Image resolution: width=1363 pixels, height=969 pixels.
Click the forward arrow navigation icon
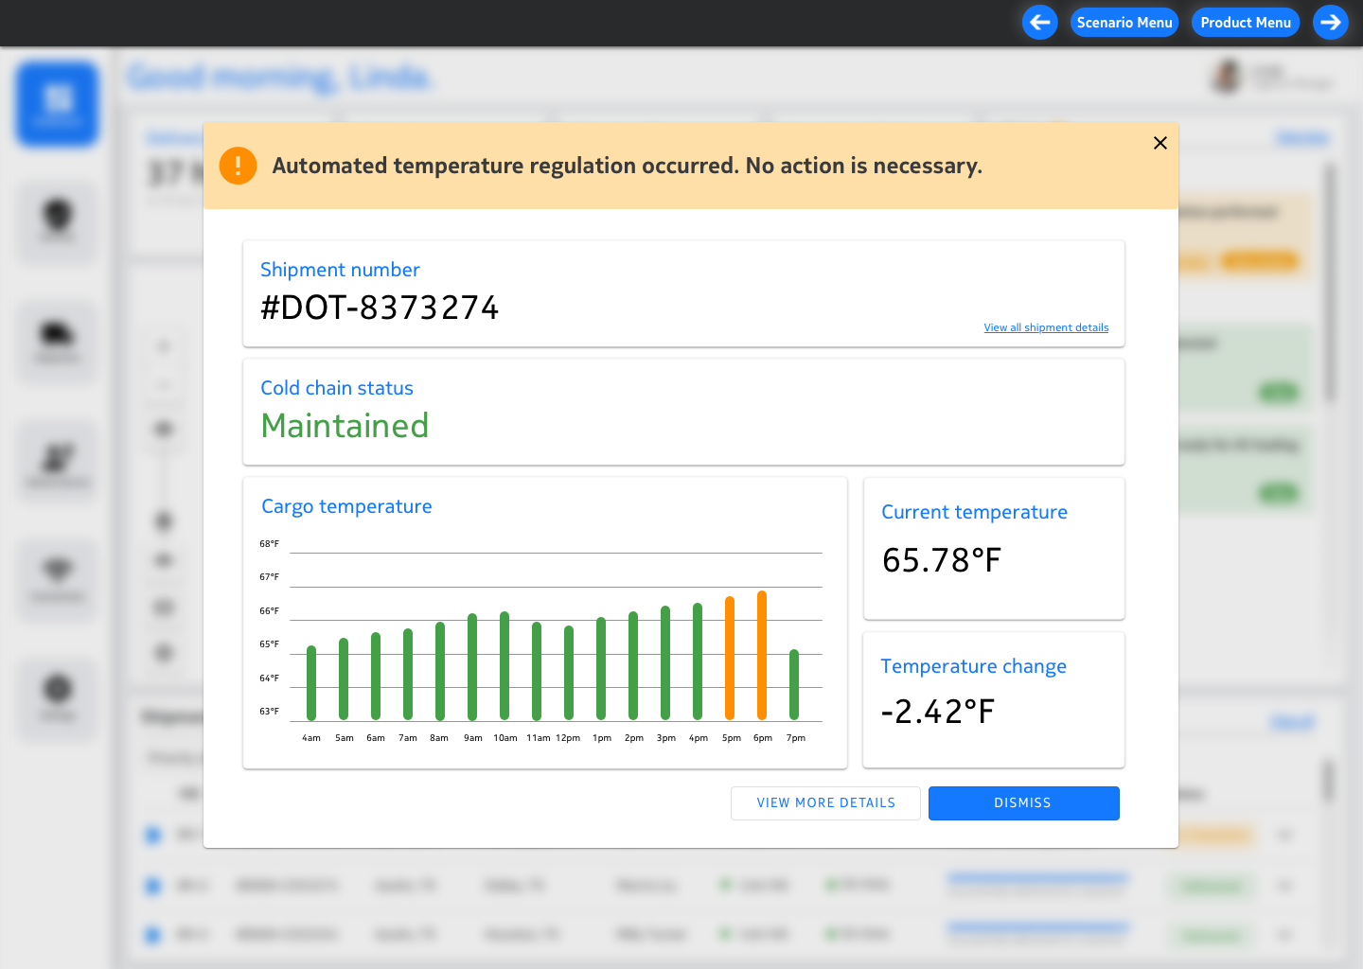click(x=1331, y=23)
